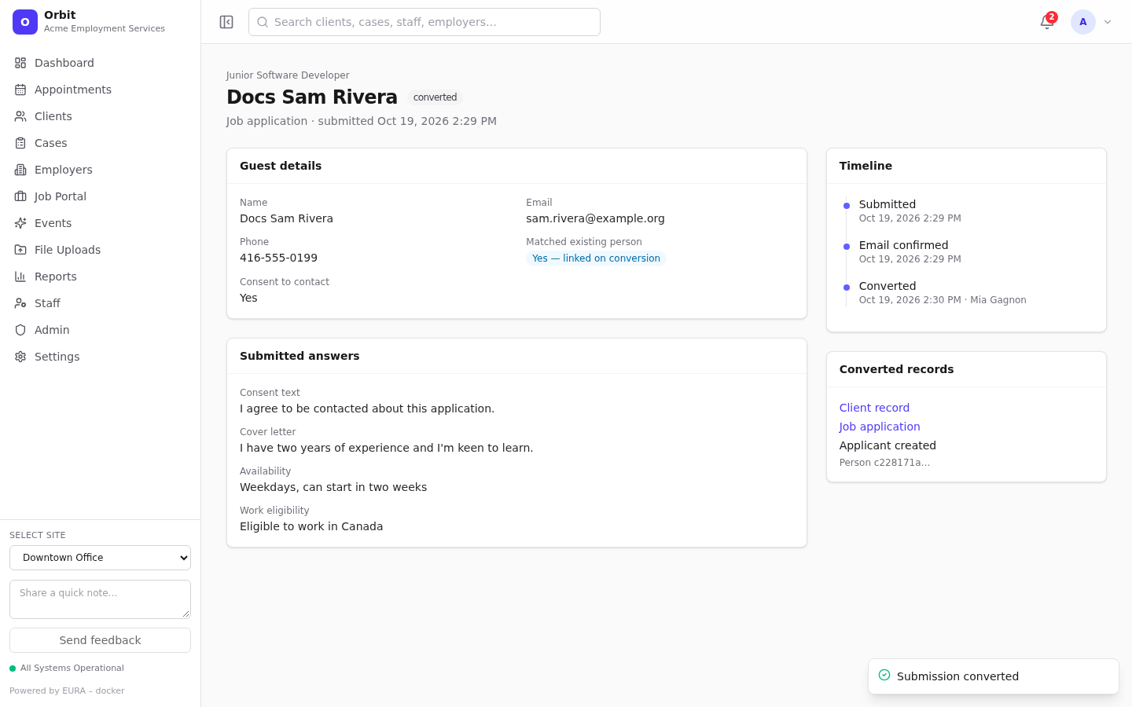Viewport: 1132px width, 707px height.
Task: Click All Systems Operational status
Action: point(67,669)
